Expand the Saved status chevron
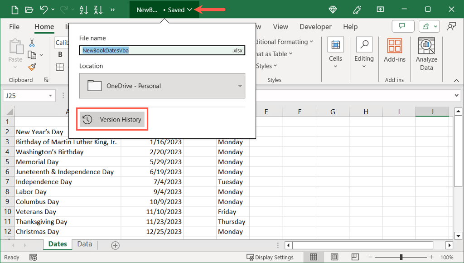The image size is (464, 263). pos(189,9)
